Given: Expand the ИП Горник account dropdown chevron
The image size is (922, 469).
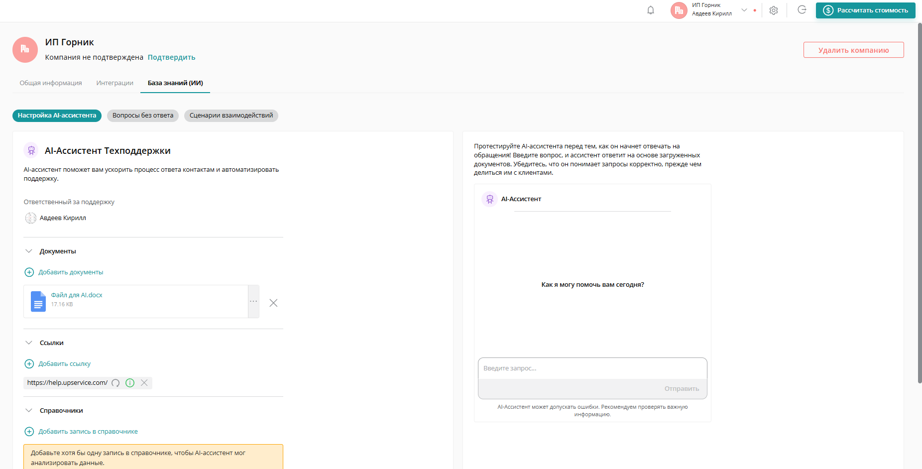Looking at the screenshot, I should 744,10.
